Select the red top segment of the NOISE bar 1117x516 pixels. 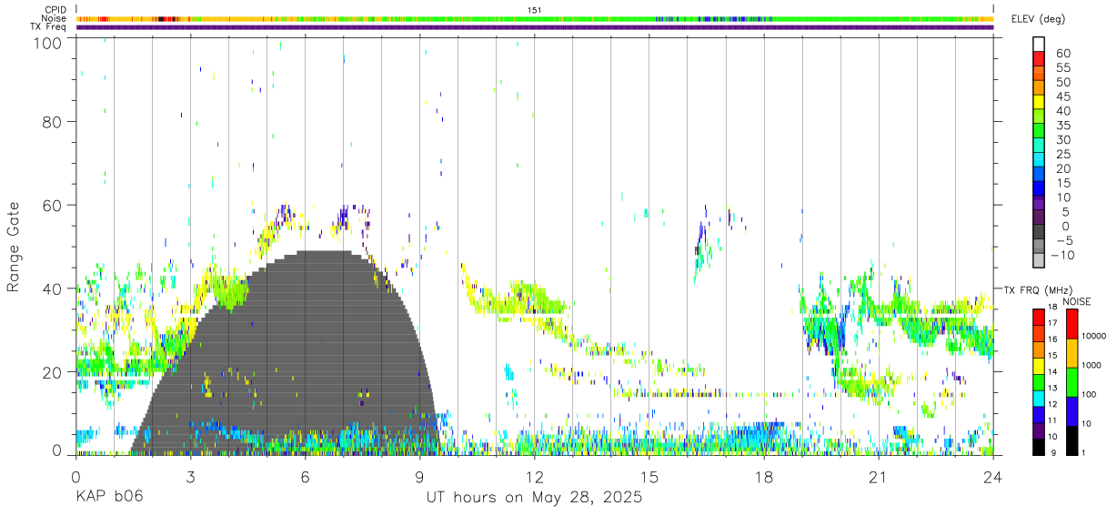[x=1072, y=324]
